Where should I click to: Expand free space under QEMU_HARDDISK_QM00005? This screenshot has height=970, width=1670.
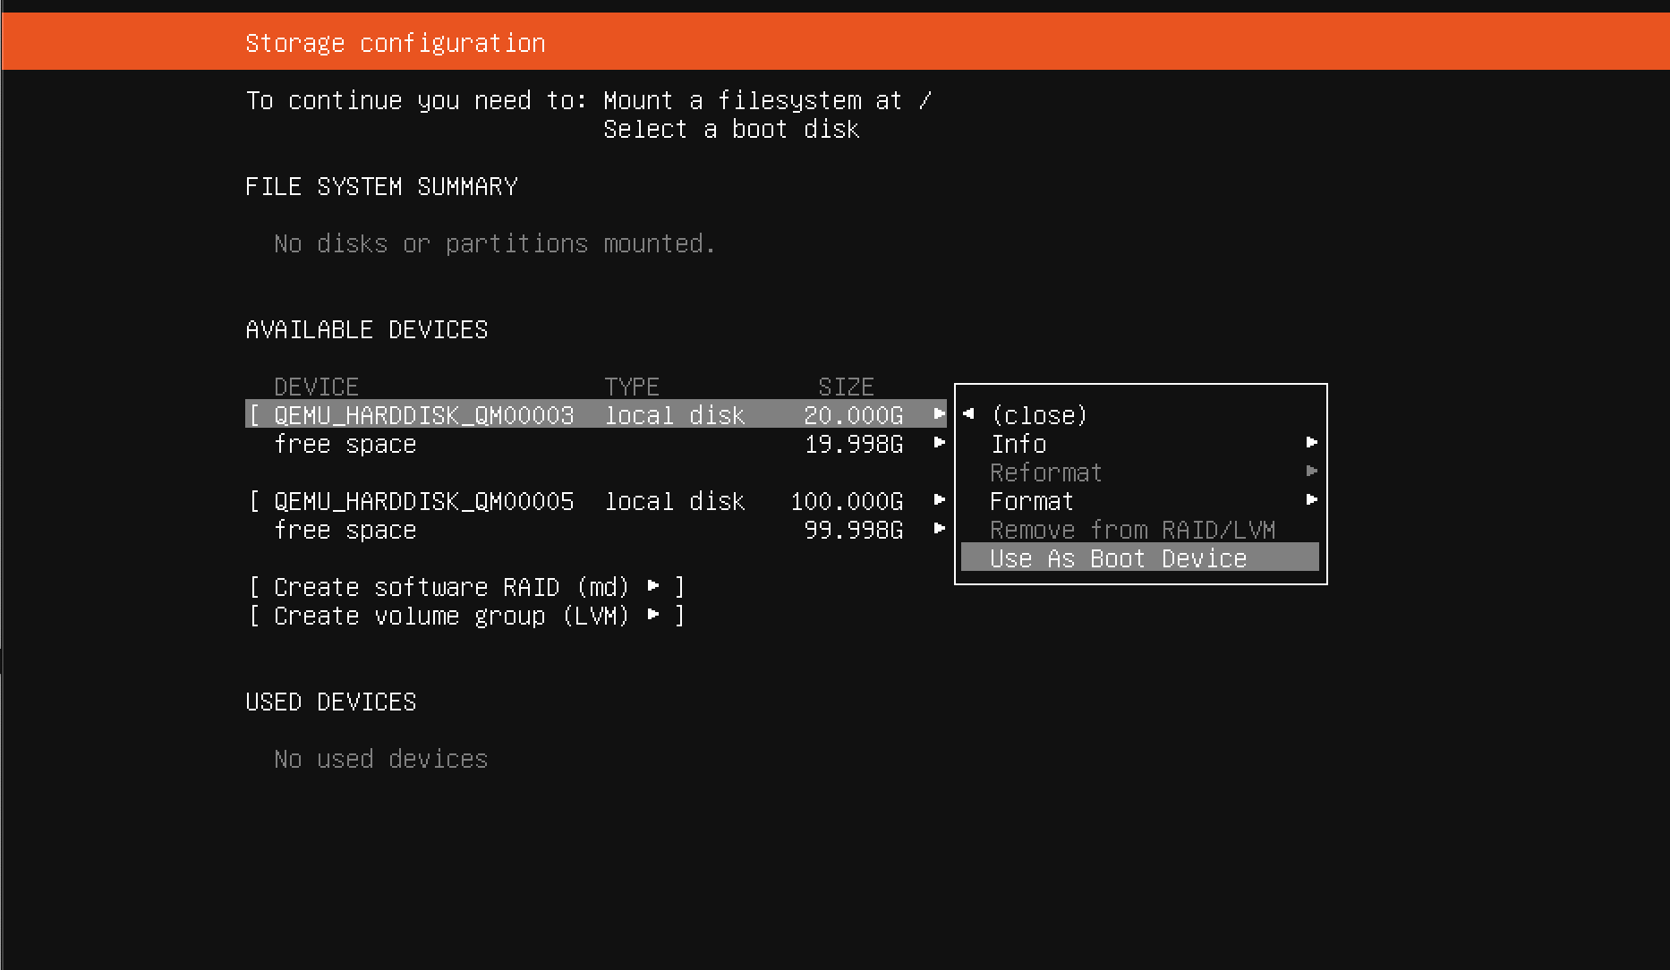940,530
